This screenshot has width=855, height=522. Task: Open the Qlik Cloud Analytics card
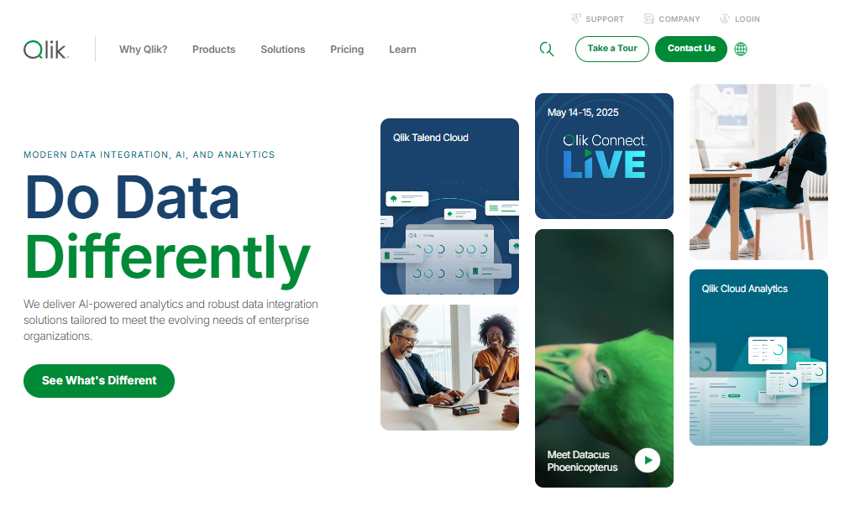coord(758,358)
